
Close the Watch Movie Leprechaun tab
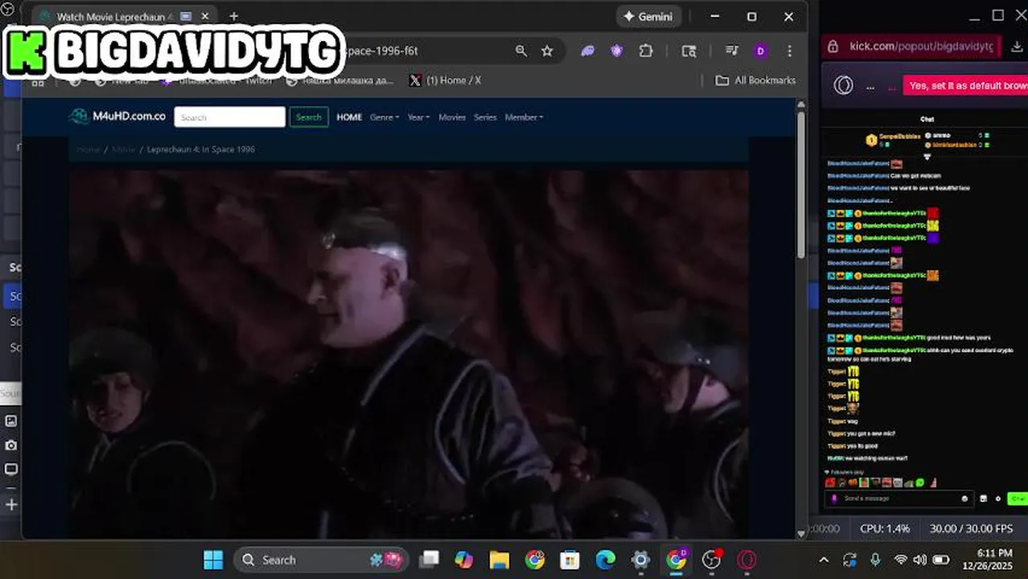click(205, 16)
